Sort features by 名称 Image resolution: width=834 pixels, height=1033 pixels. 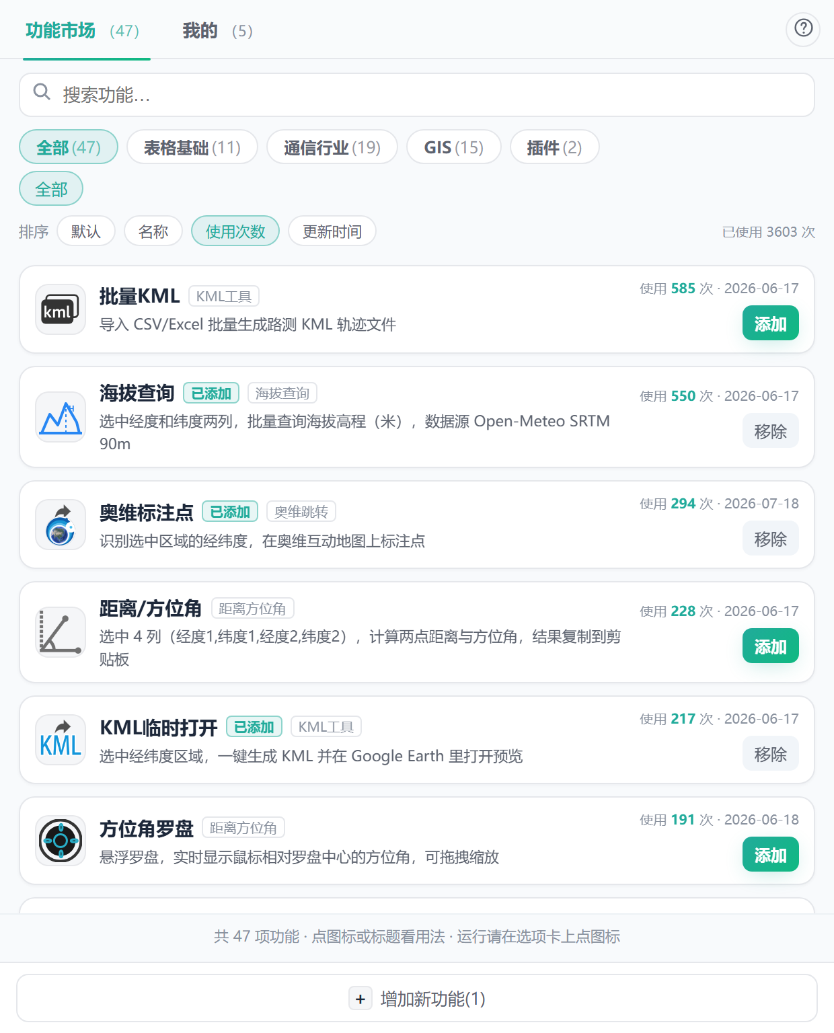[x=153, y=231]
